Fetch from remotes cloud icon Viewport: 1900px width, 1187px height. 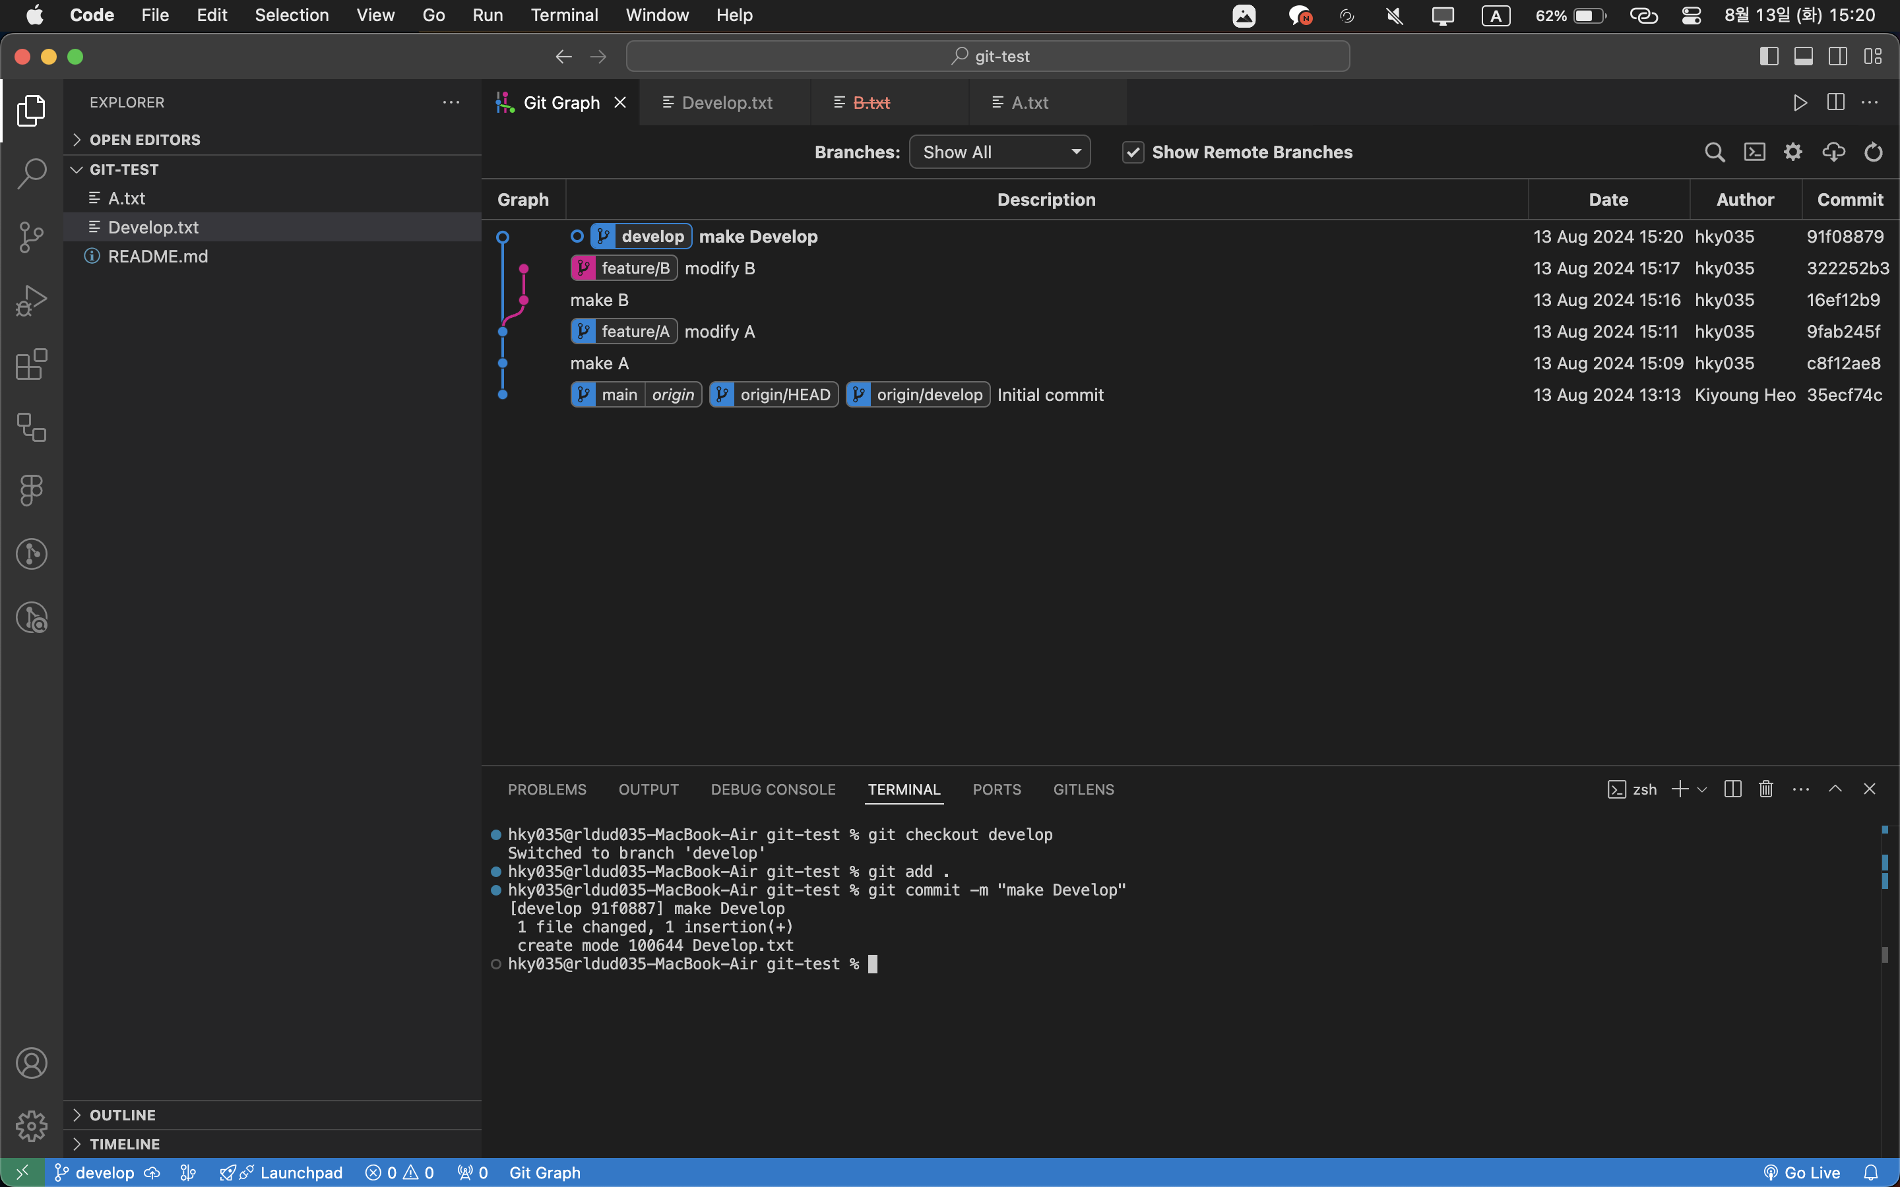(x=1833, y=152)
